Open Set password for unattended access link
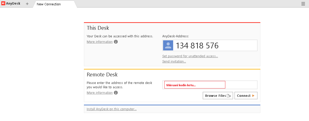The width and height of the screenshot is (309, 121). (x=190, y=56)
